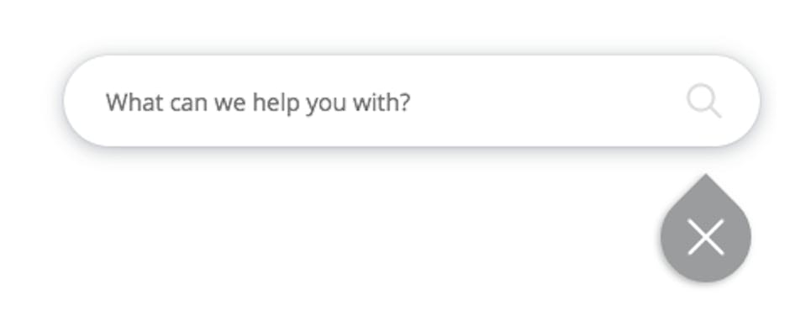
Task: Select the help search text box
Action: (412, 102)
